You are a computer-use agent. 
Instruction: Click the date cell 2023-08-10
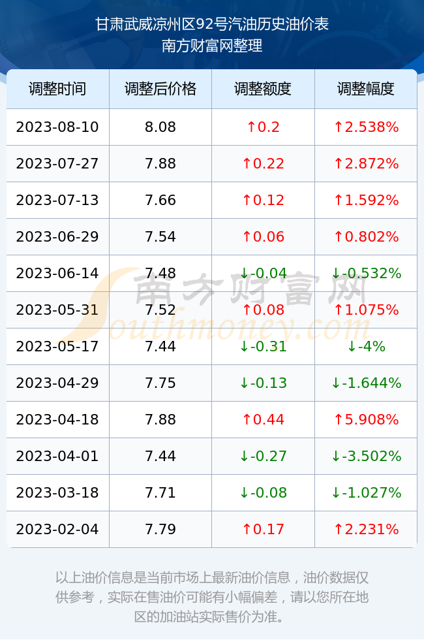click(57, 127)
